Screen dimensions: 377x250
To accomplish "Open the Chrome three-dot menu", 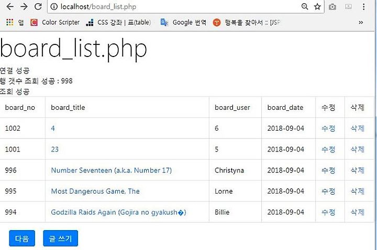I will pyautogui.click(x=363, y=6).
